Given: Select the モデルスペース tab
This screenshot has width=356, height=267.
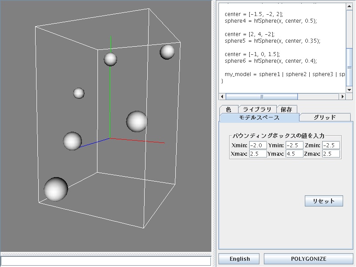Looking at the screenshot, I should point(259,117).
